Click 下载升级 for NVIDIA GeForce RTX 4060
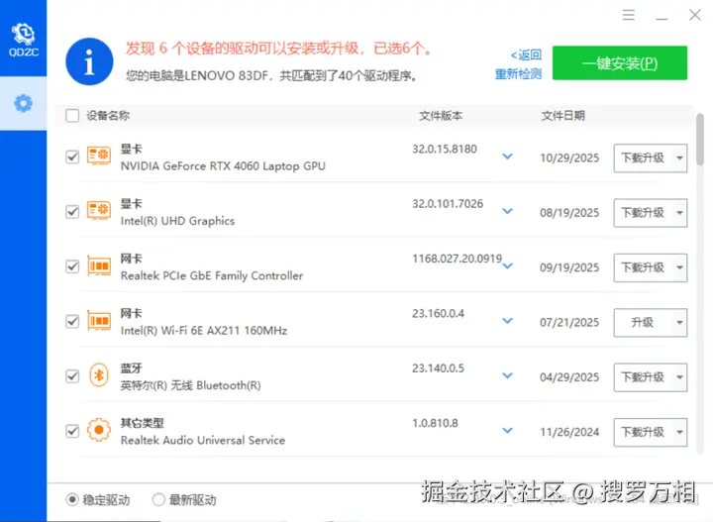 (643, 158)
